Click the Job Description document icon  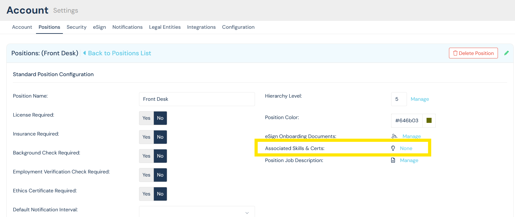coord(393,160)
